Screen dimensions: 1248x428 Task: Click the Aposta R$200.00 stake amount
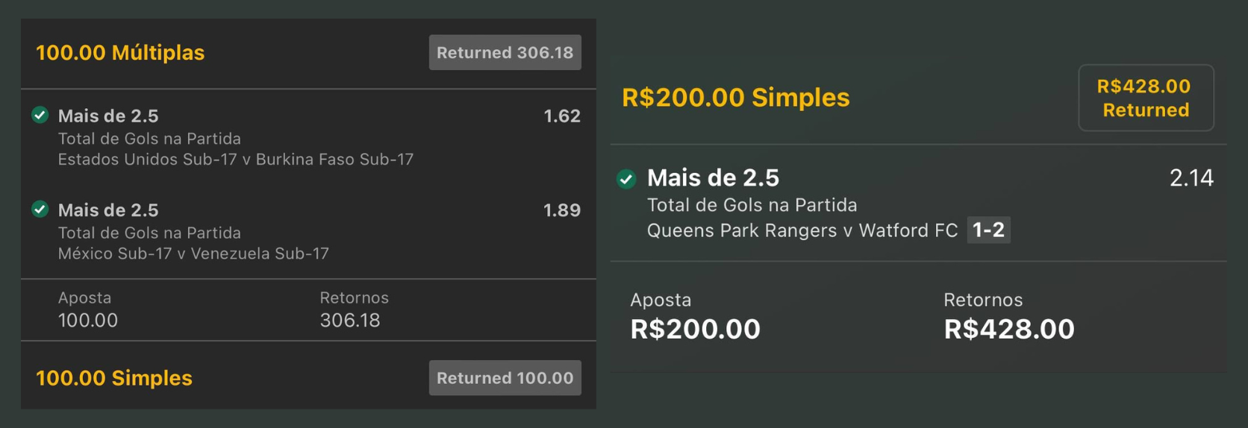pos(695,329)
